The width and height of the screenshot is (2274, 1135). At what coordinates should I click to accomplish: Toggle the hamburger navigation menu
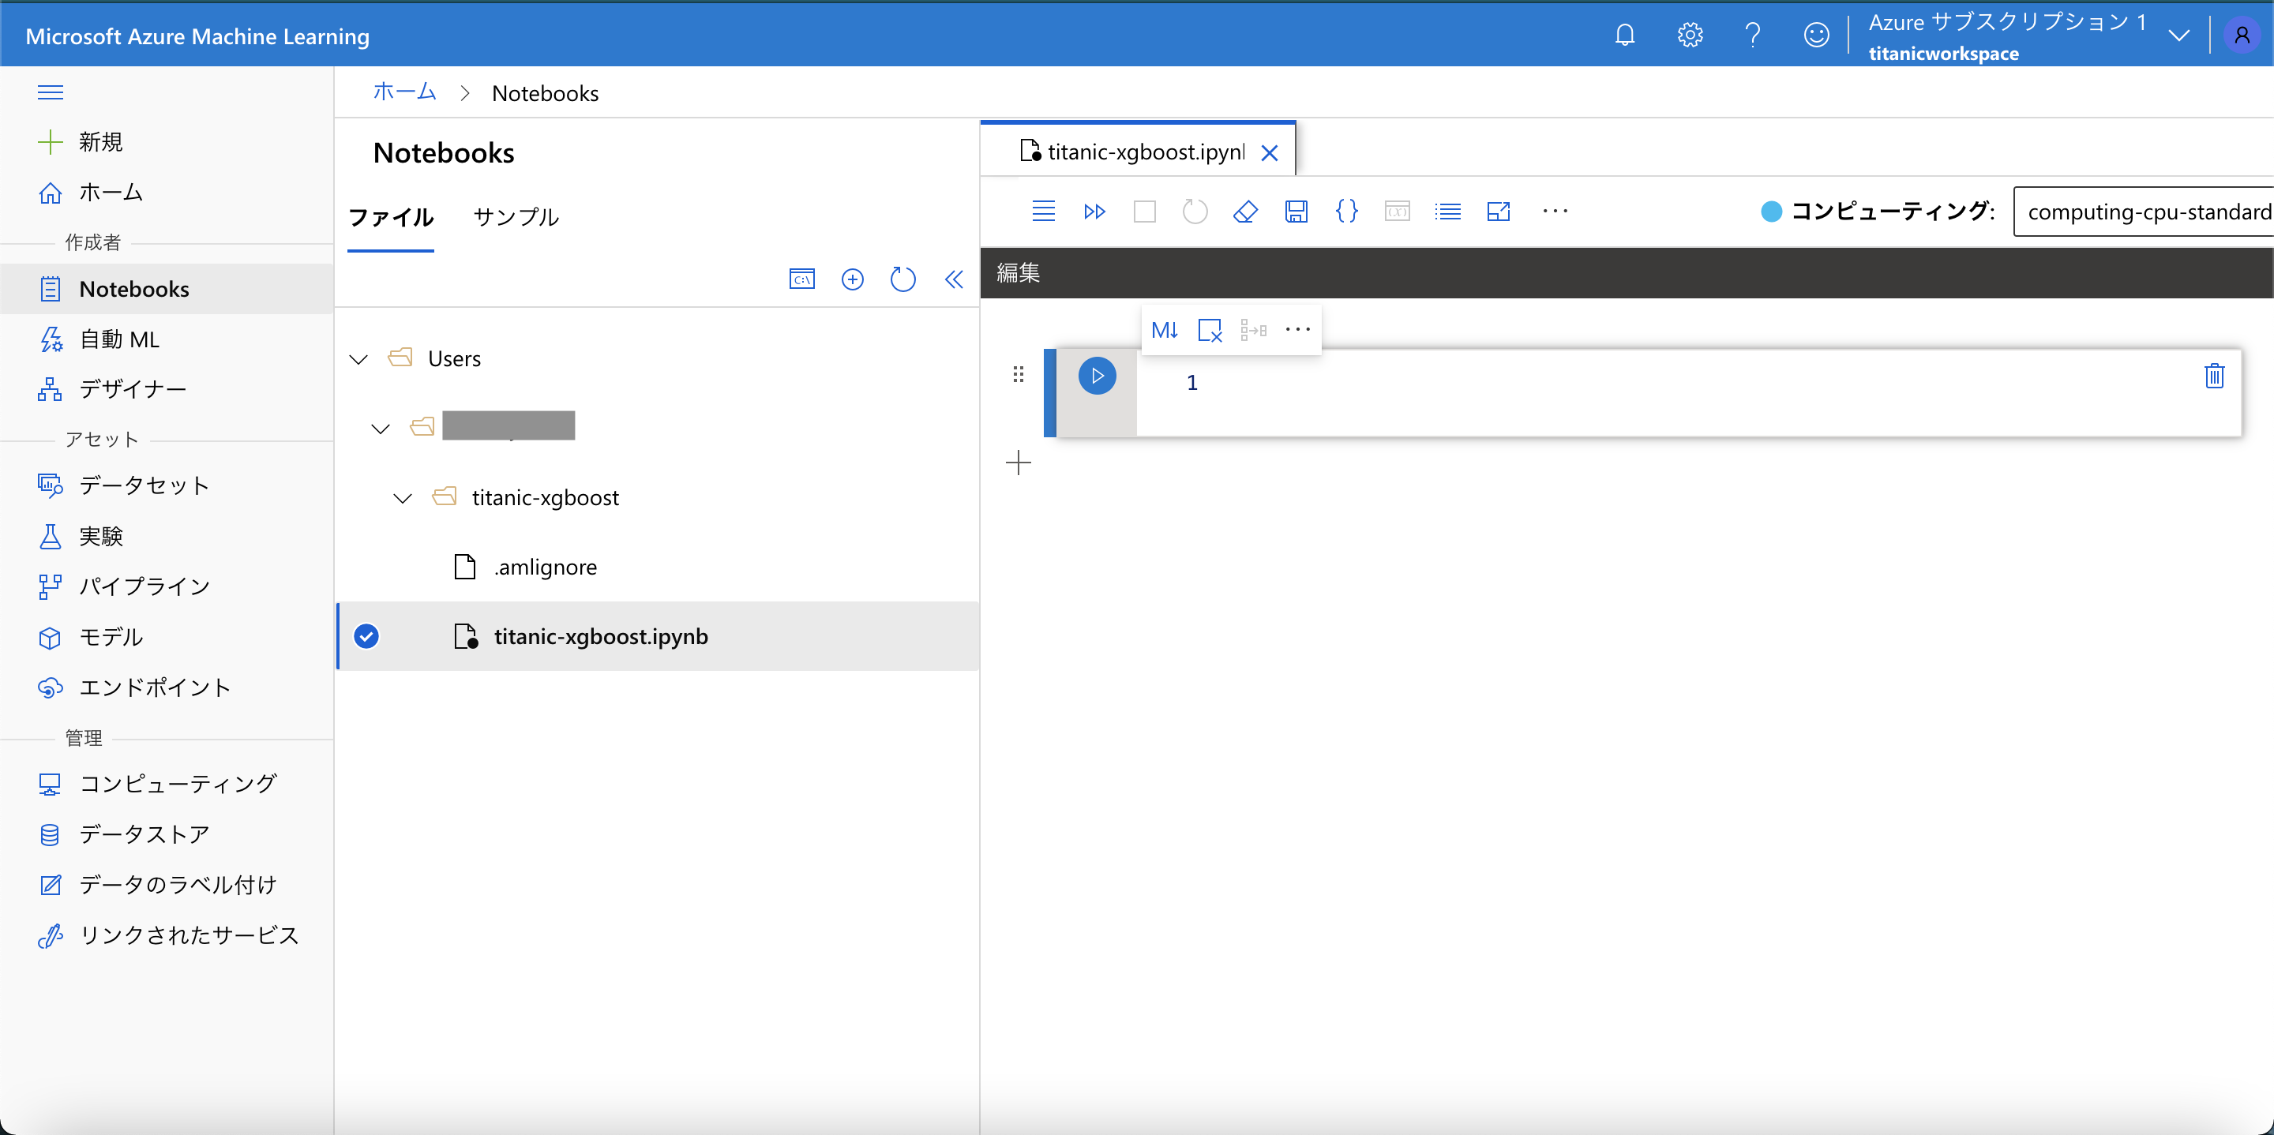click(x=51, y=92)
